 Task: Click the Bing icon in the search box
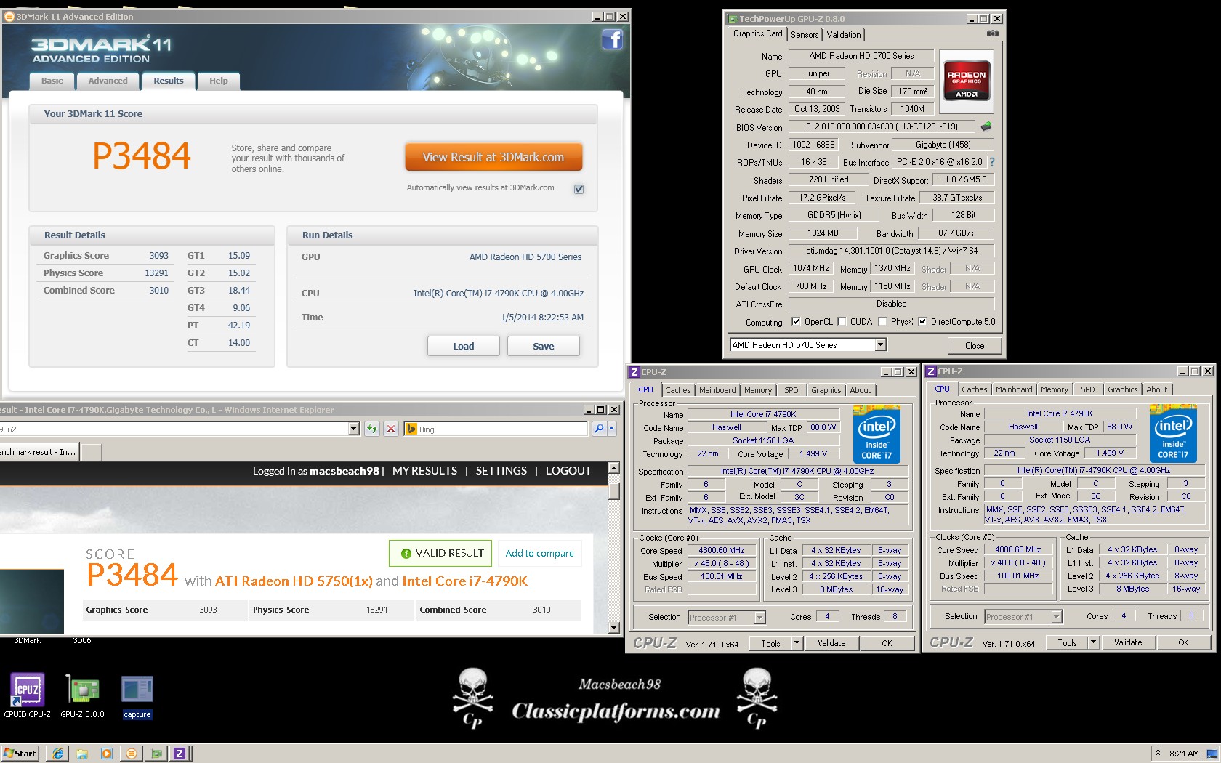point(411,429)
